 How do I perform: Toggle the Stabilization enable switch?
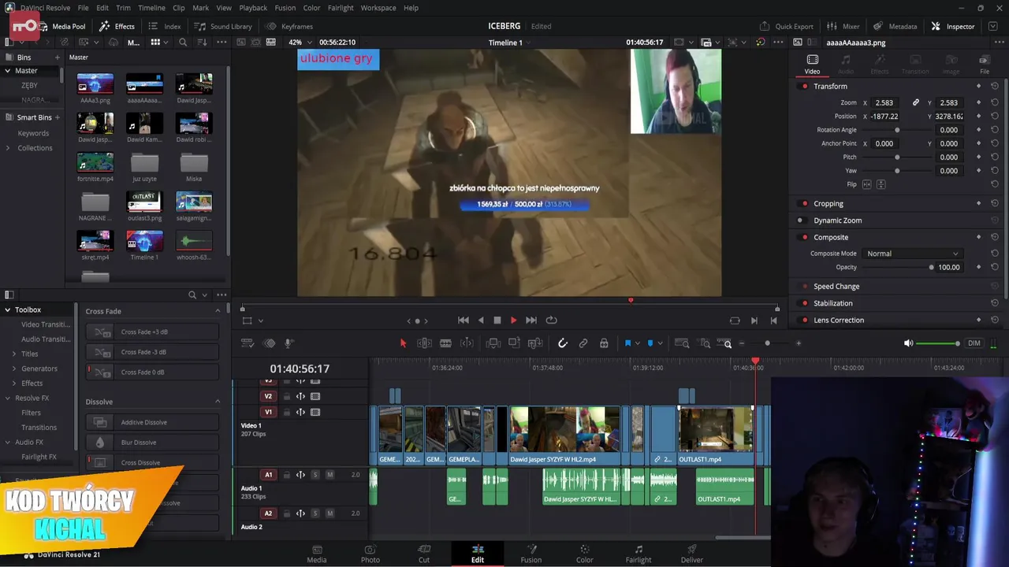(804, 303)
